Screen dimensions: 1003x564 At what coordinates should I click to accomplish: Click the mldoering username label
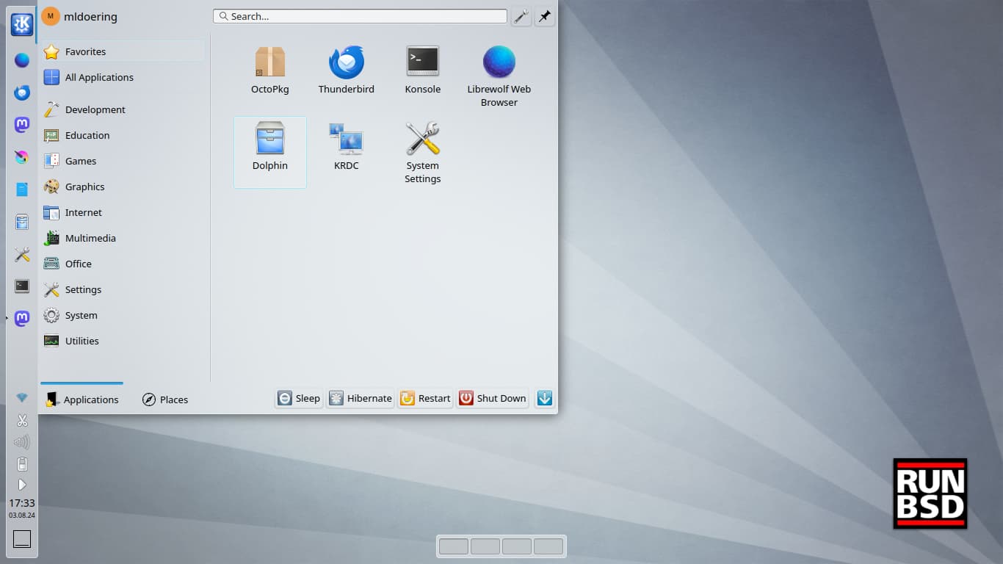click(91, 16)
